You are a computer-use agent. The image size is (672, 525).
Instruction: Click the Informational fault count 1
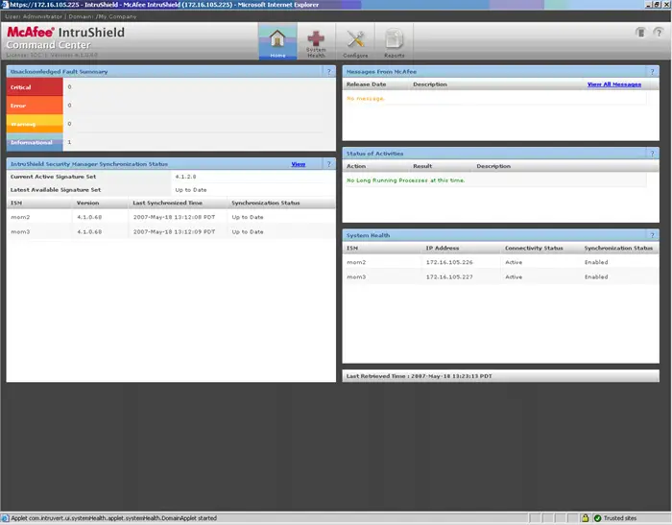69,142
